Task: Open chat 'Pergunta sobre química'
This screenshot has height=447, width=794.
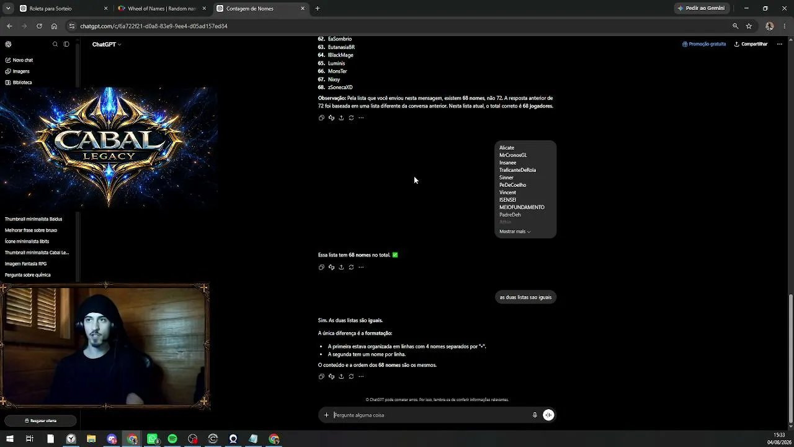Action: [28, 275]
